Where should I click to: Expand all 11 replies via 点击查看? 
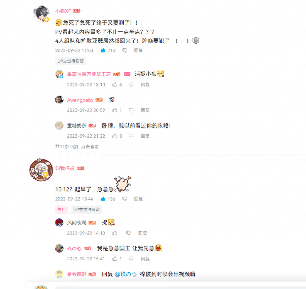click(x=90, y=147)
